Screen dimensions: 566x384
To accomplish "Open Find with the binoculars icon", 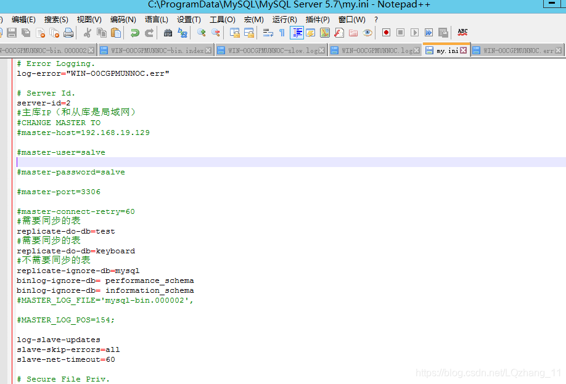I will coord(168,33).
